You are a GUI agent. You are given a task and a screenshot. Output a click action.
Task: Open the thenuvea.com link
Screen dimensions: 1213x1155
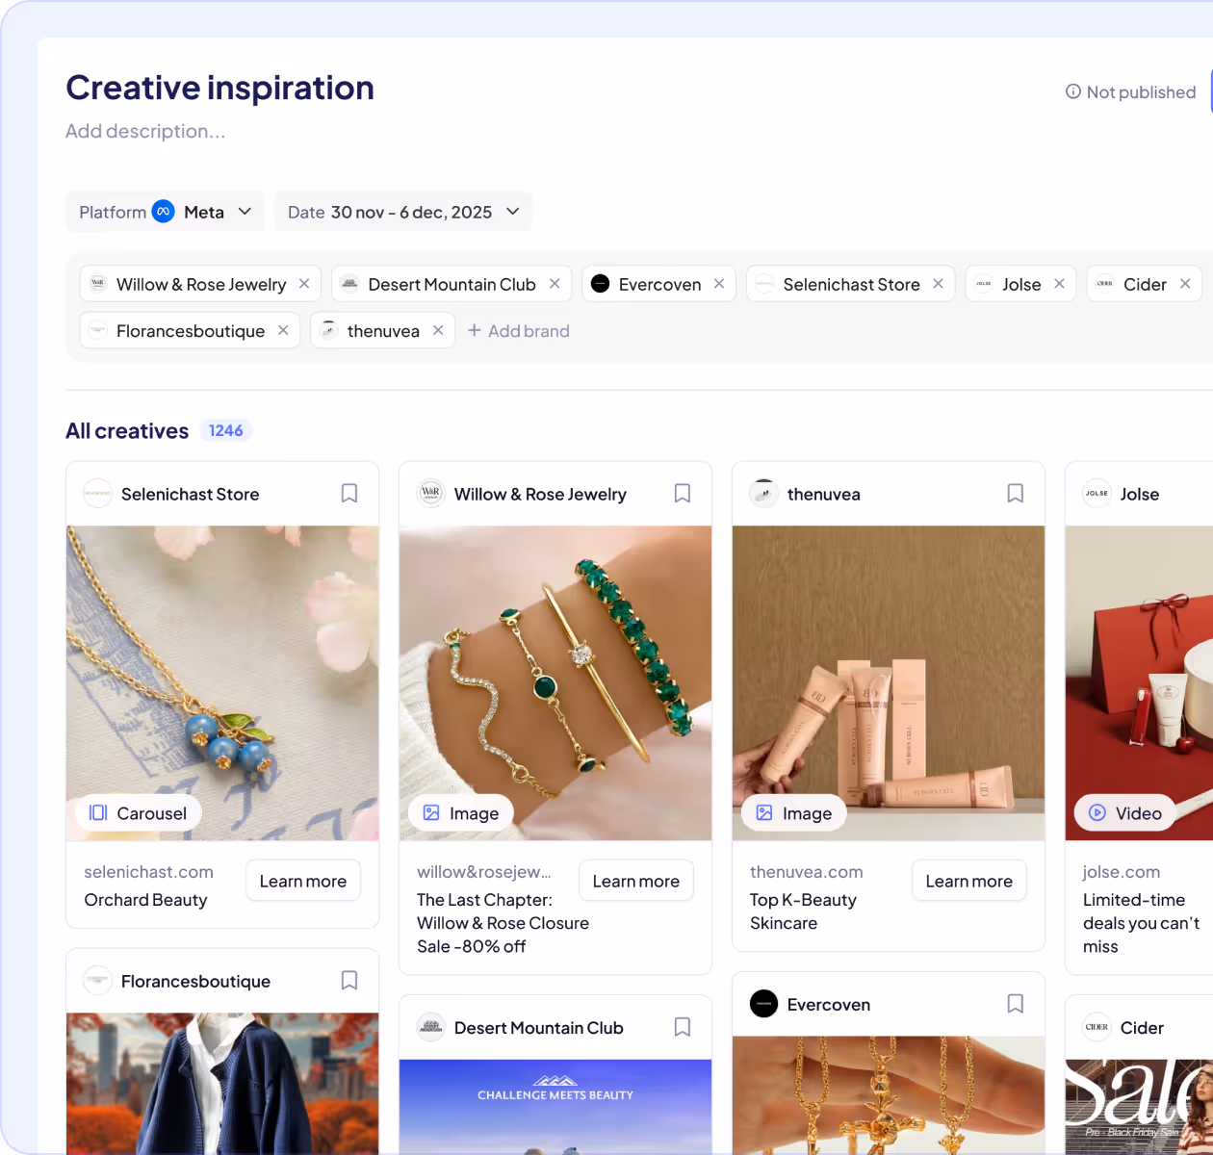pos(807,872)
